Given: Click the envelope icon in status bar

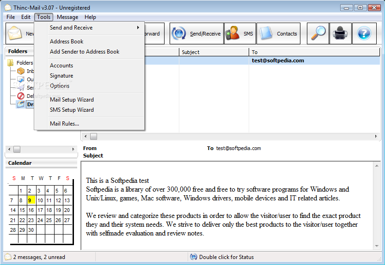Looking at the screenshot, I should click(8, 257).
